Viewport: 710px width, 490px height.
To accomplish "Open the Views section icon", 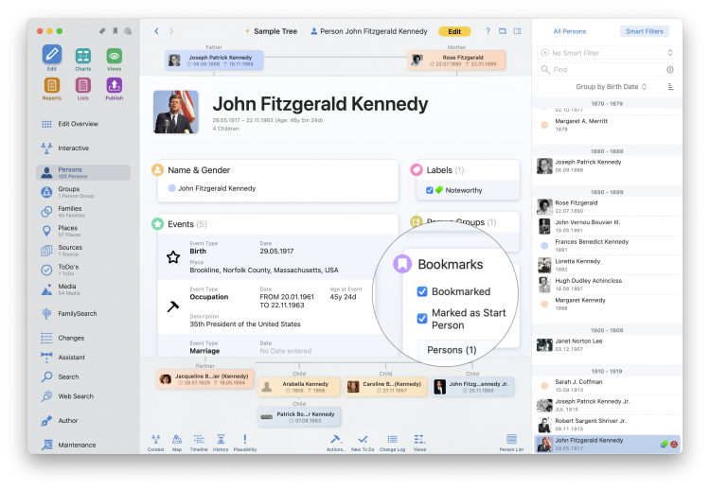I will coord(115,56).
